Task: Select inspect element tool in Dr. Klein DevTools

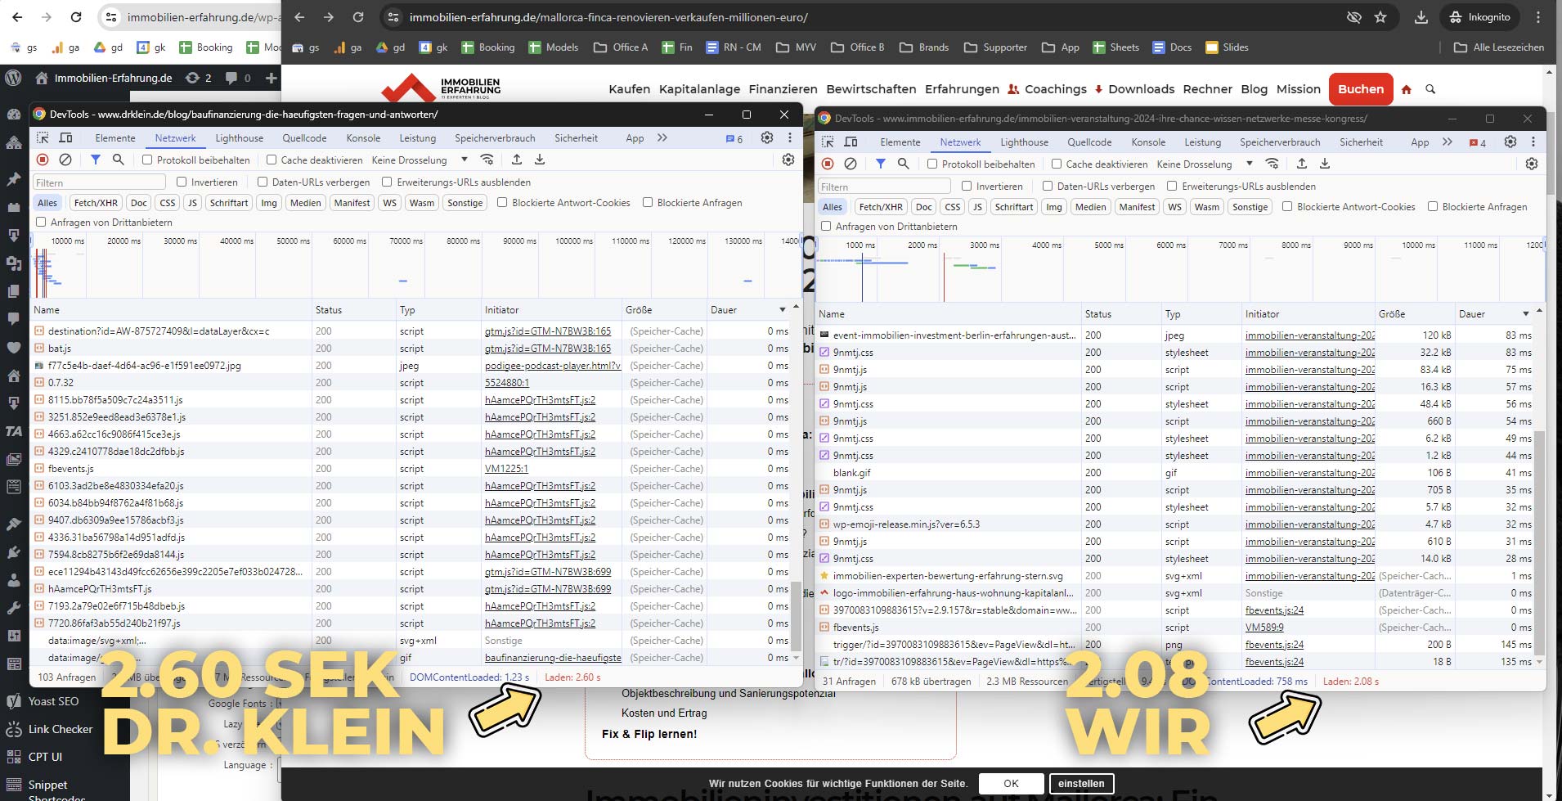Action: pos(43,137)
